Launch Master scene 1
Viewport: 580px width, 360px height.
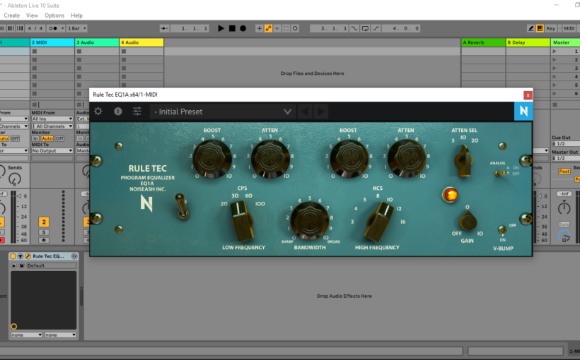pyautogui.click(x=554, y=52)
